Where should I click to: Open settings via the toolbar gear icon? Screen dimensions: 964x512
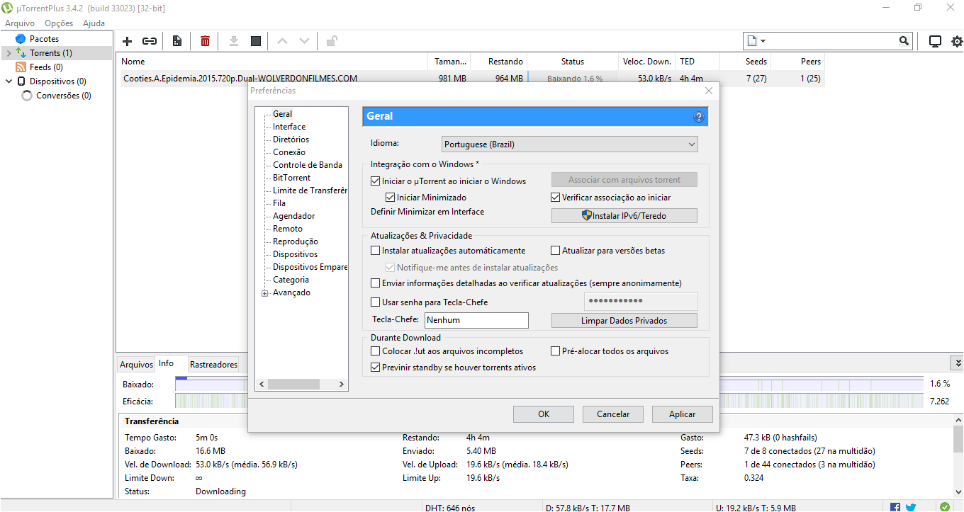click(x=957, y=41)
